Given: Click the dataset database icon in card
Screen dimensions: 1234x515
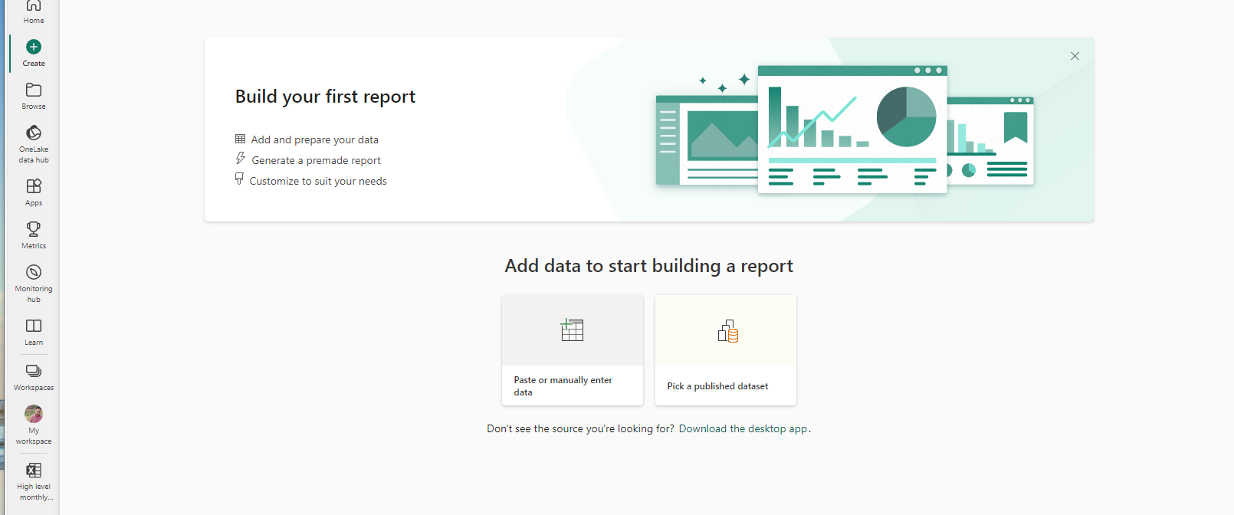Looking at the screenshot, I should coord(728,331).
